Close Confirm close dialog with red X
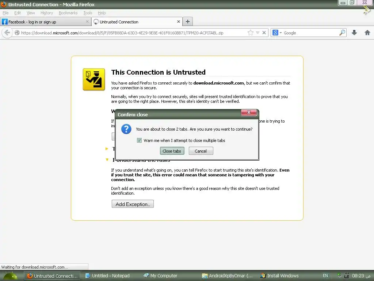 (x=249, y=113)
